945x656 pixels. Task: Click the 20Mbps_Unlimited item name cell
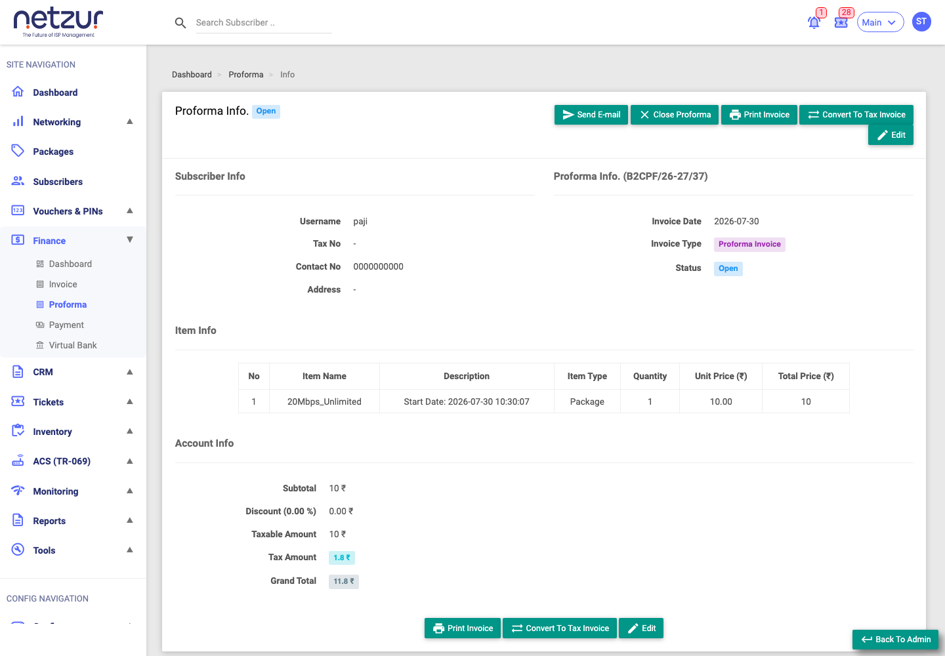coord(324,401)
